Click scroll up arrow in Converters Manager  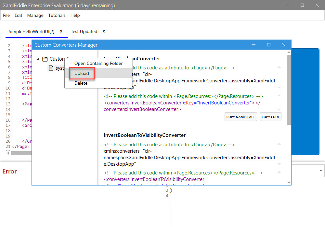click(x=289, y=52)
